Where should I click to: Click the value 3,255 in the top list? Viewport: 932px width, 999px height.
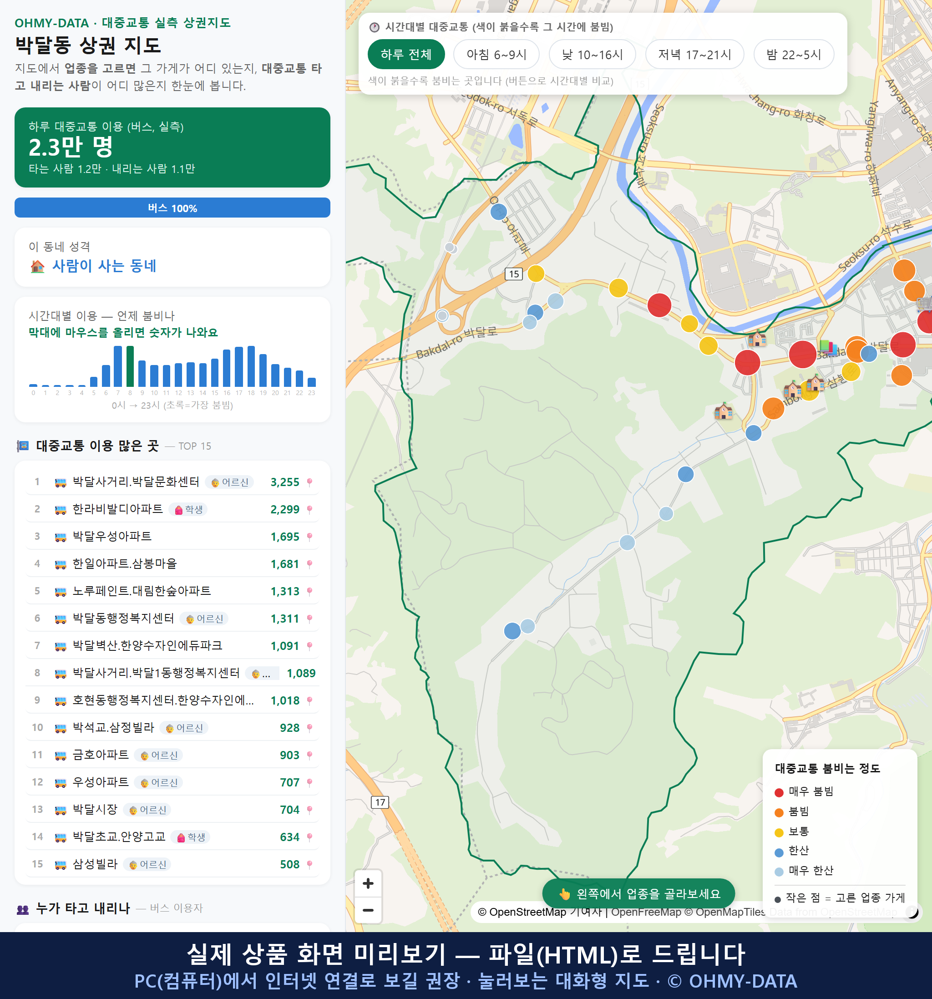pyautogui.click(x=285, y=482)
